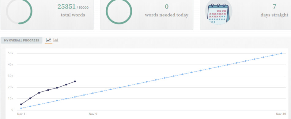Viewport: 291px width, 119px height.
Task: Click the '40k' y-axis label
Action: (x=11, y=65)
